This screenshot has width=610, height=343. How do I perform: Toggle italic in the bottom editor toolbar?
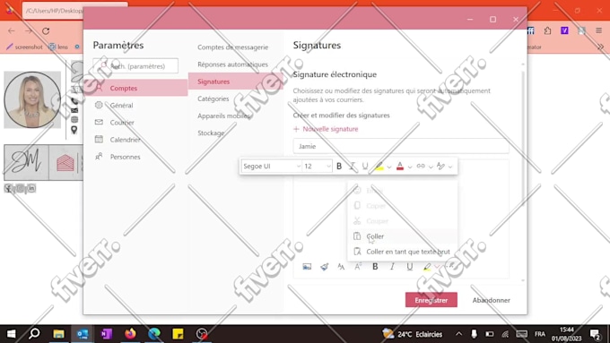[x=392, y=267]
